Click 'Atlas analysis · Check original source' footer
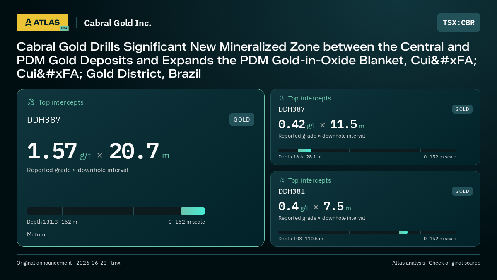 [x=436, y=263]
